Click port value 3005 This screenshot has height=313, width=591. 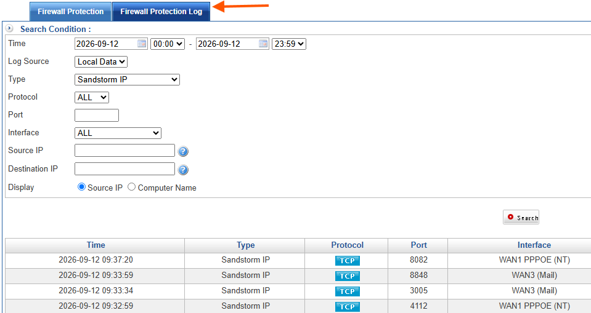coord(418,291)
